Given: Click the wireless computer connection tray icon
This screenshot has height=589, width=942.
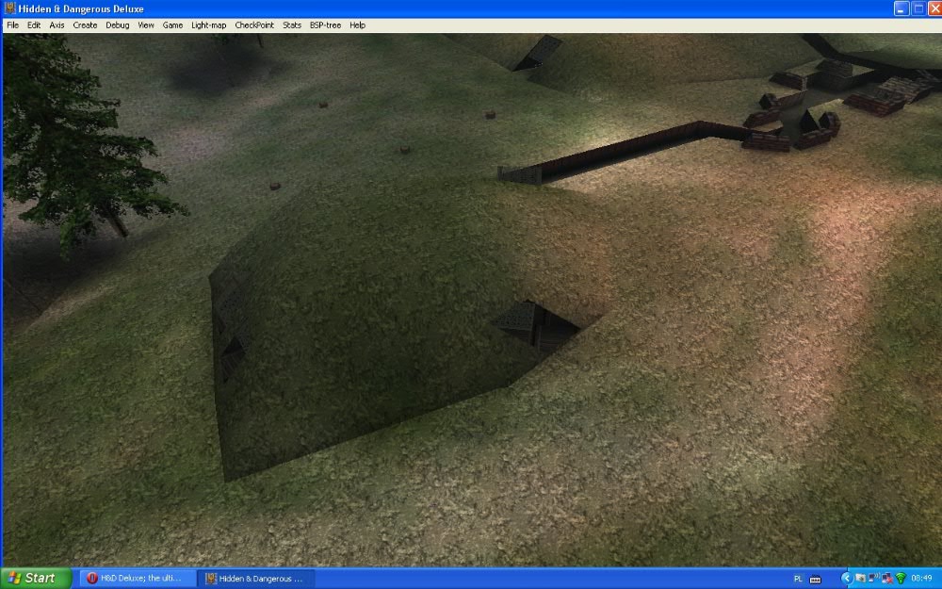Looking at the screenshot, I should point(874,579).
